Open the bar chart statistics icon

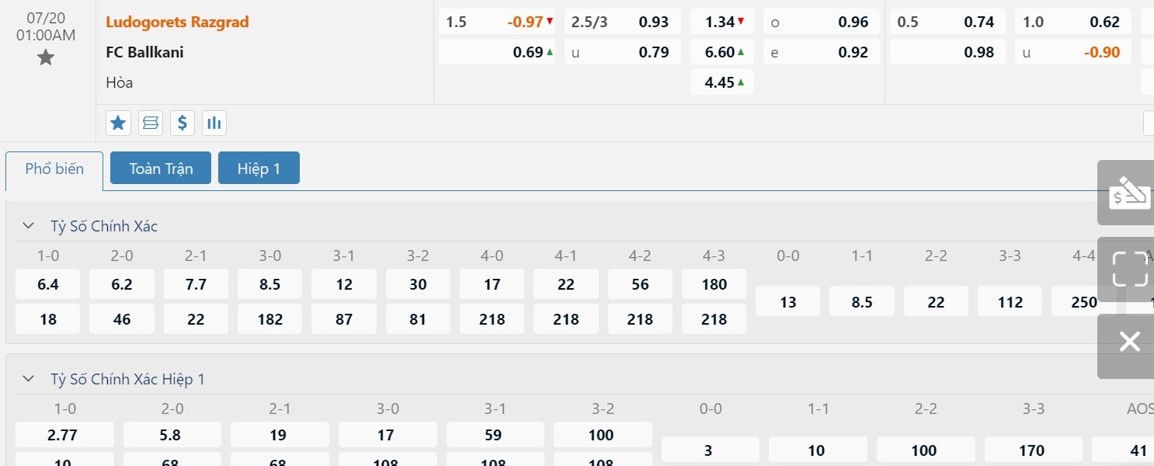214,123
